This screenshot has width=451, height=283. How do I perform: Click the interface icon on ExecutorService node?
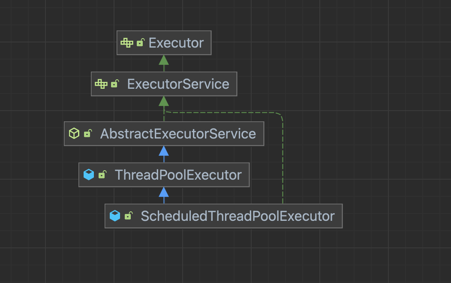click(101, 84)
